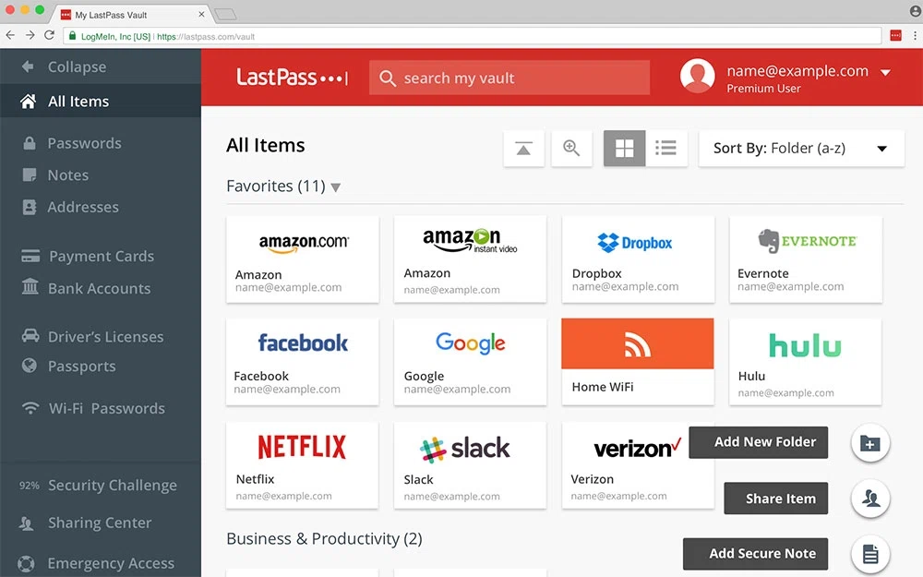Image resolution: width=923 pixels, height=577 pixels.
Task: Collapse the Favorites (11) folder
Action: coord(336,187)
